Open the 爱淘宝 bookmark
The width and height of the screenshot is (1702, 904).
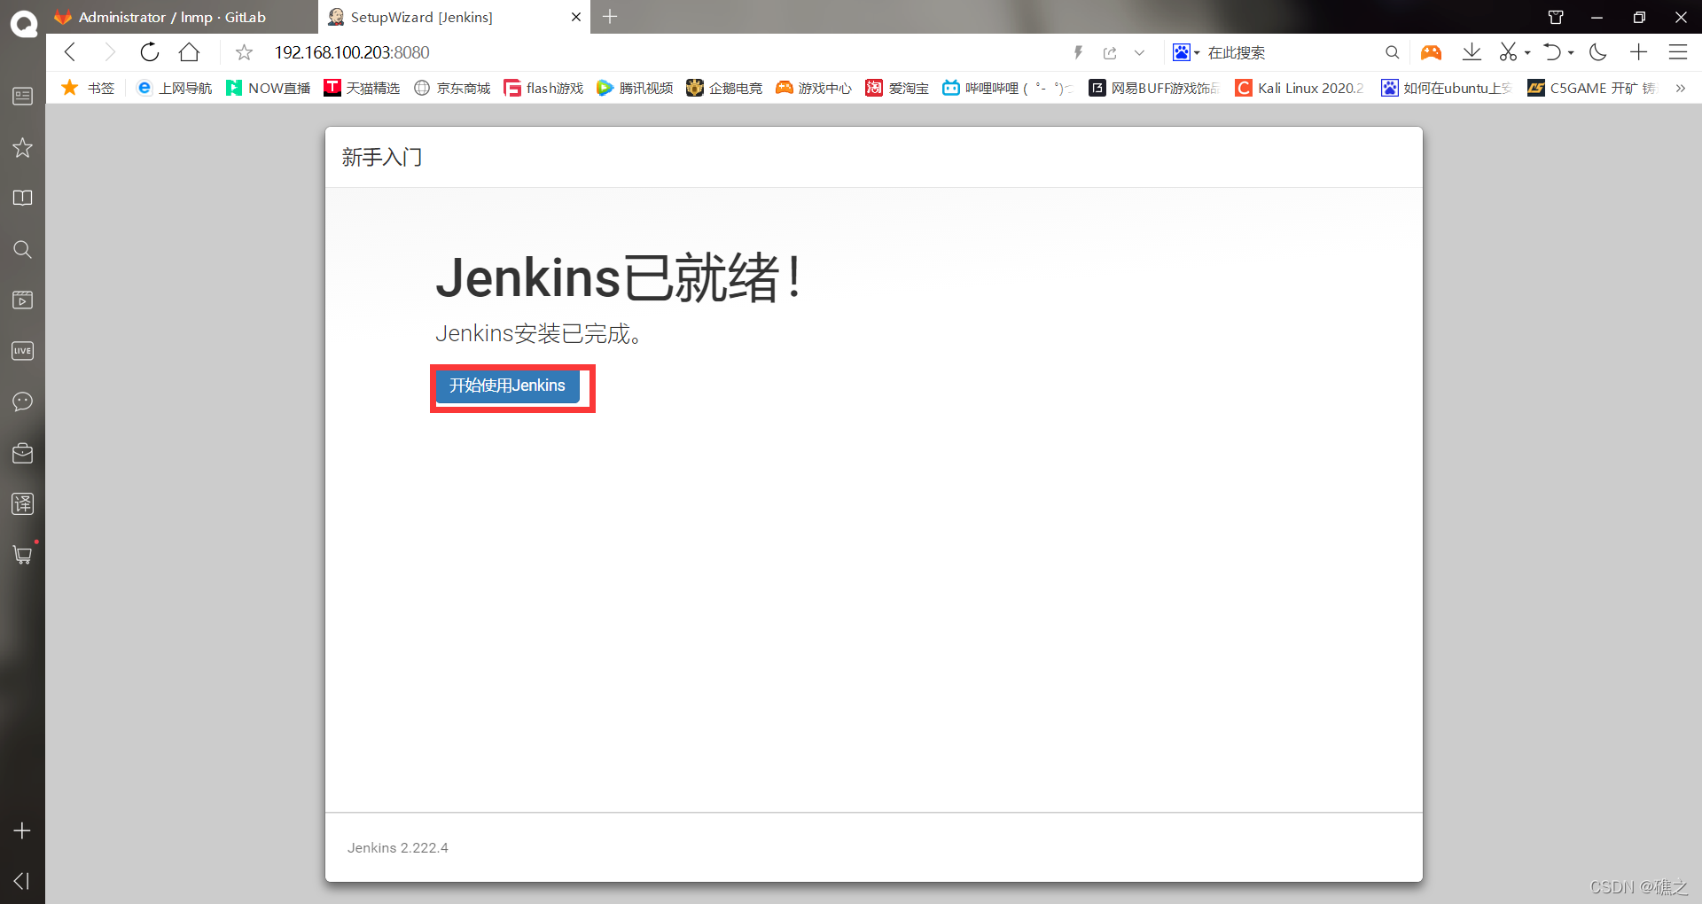tap(897, 88)
